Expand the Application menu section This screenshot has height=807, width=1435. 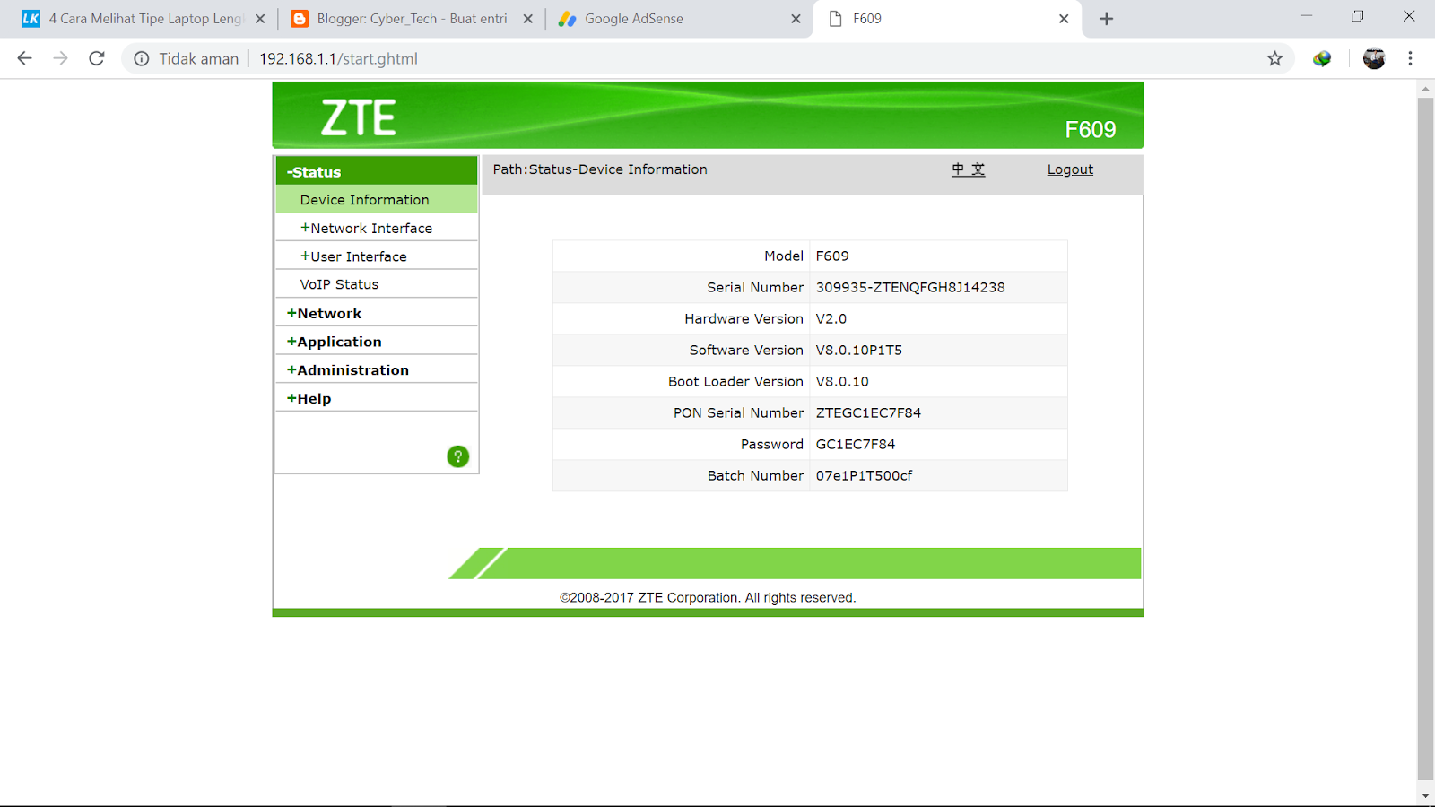point(377,342)
